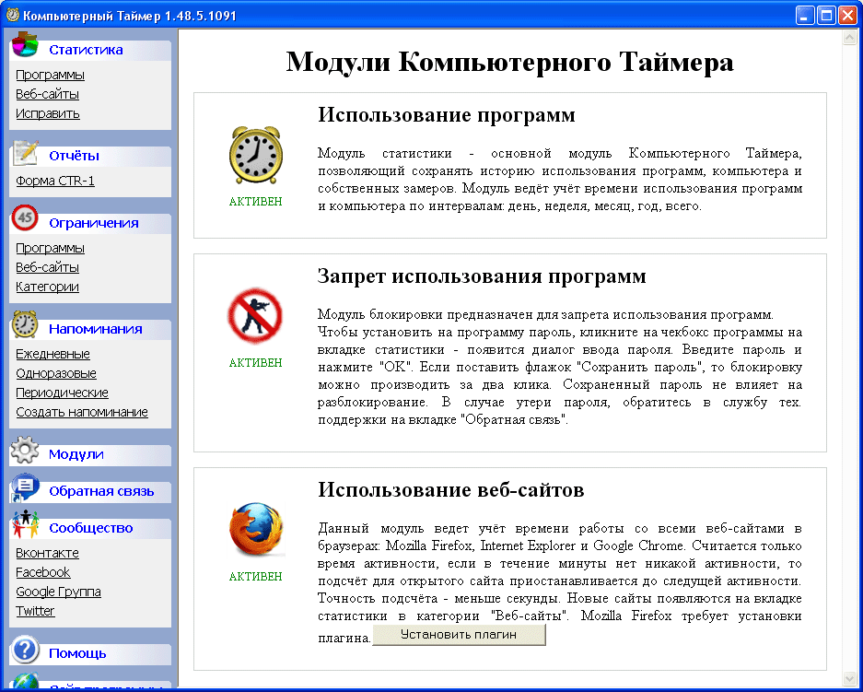Select the Модули section header
The width and height of the screenshot is (863, 692).
[x=76, y=454]
